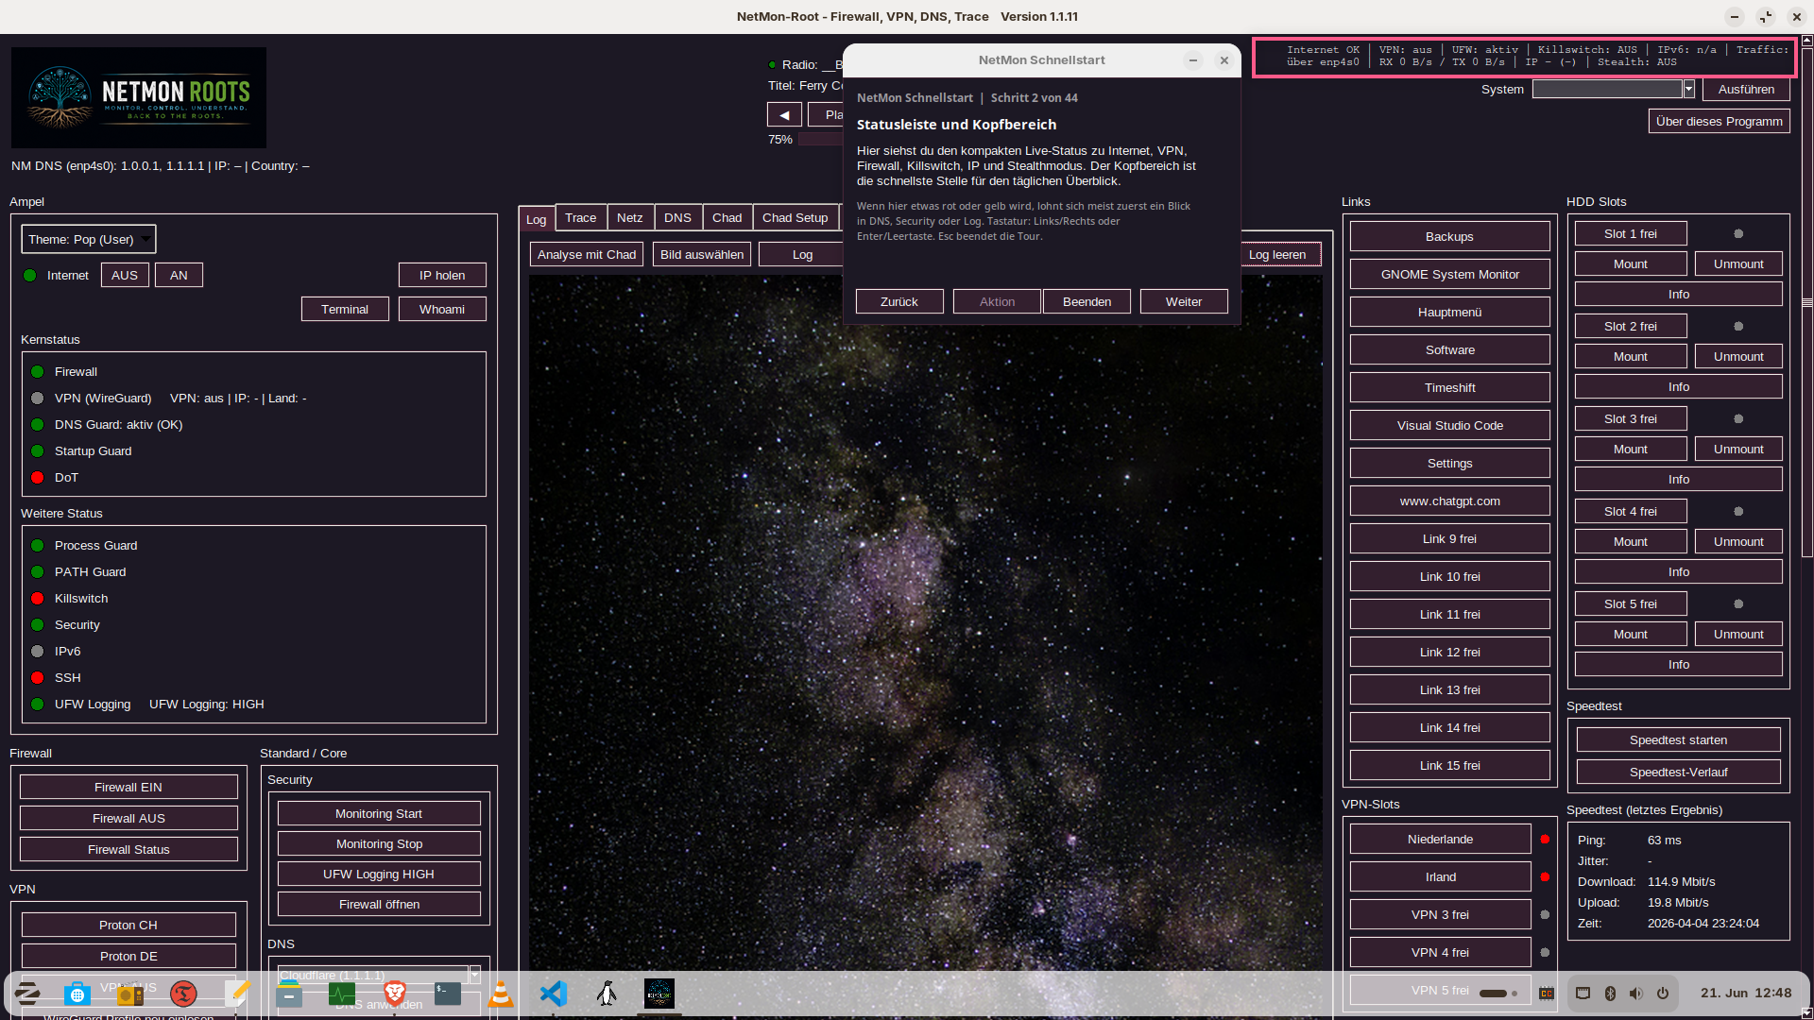Switch to the Log tab

tap(537, 218)
